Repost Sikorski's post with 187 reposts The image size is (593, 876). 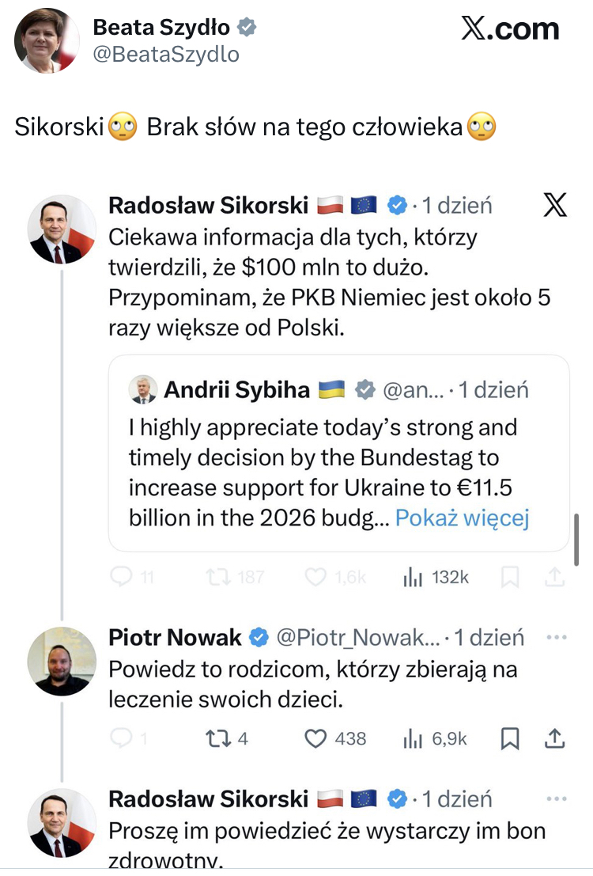pyautogui.click(x=217, y=578)
